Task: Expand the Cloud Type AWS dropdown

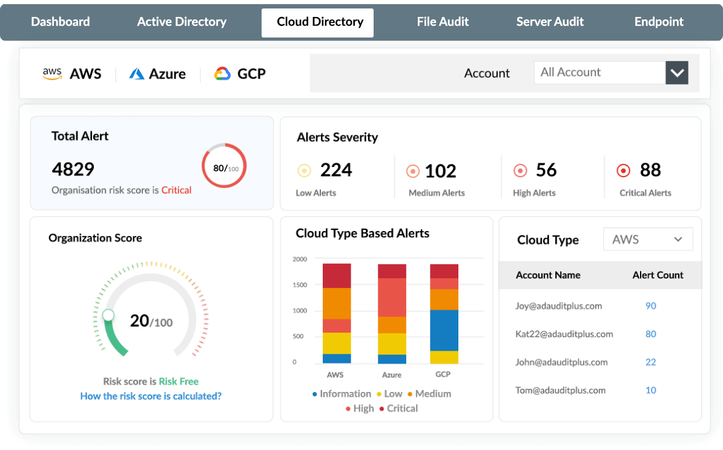Action: [x=647, y=239]
